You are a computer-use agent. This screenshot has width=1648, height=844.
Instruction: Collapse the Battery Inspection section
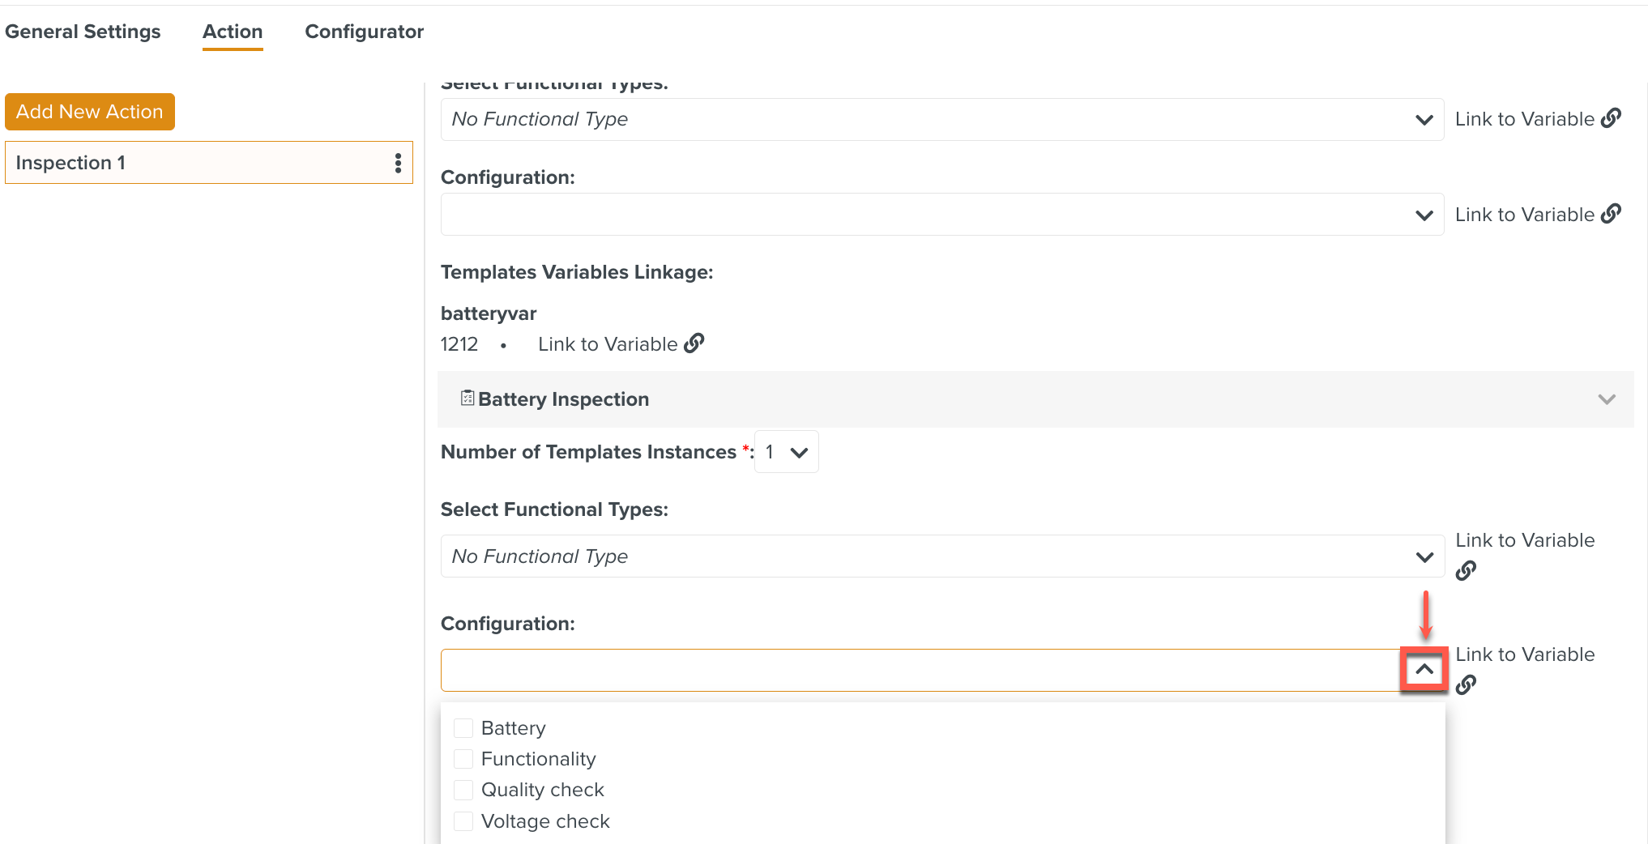tap(1606, 399)
